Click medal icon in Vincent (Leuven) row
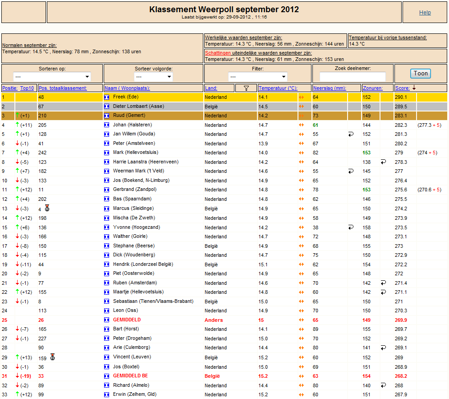Image resolution: width=449 pixels, height=399 pixels. click(x=52, y=357)
